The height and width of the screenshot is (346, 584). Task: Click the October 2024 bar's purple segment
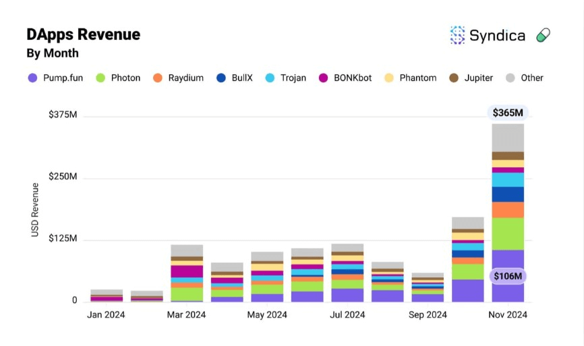point(468,290)
